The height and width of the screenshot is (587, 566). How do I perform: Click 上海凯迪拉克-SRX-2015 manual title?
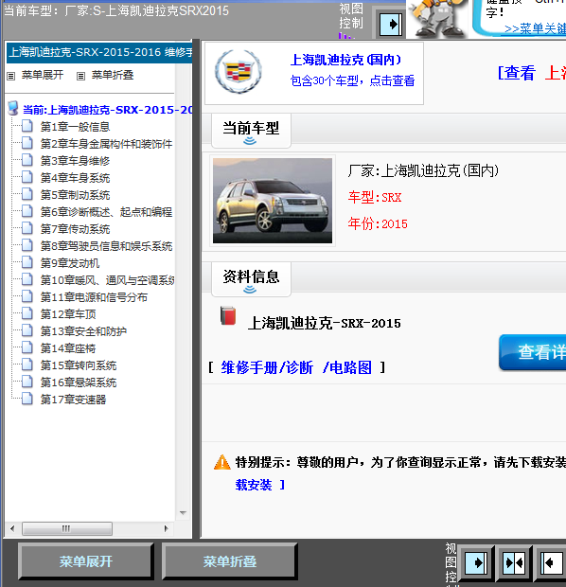(x=325, y=323)
